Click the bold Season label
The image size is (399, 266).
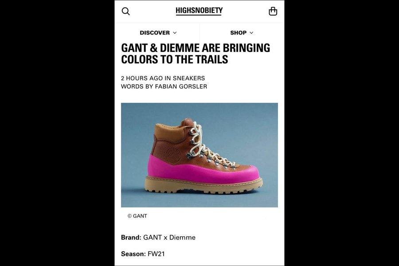click(x=133, y=254)
